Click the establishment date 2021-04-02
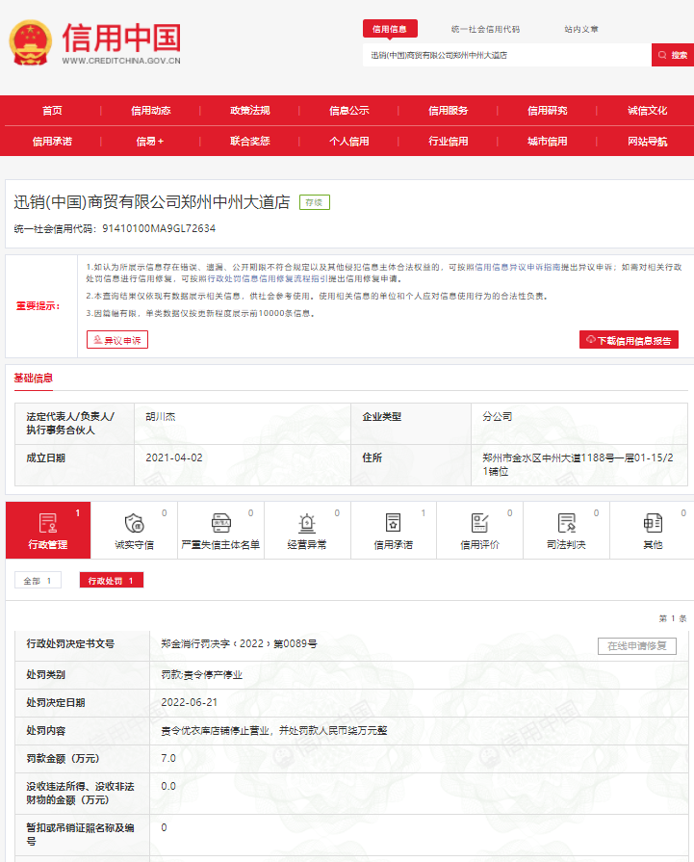The width and height of the screenshot is (694, 862). click(173, 457)
